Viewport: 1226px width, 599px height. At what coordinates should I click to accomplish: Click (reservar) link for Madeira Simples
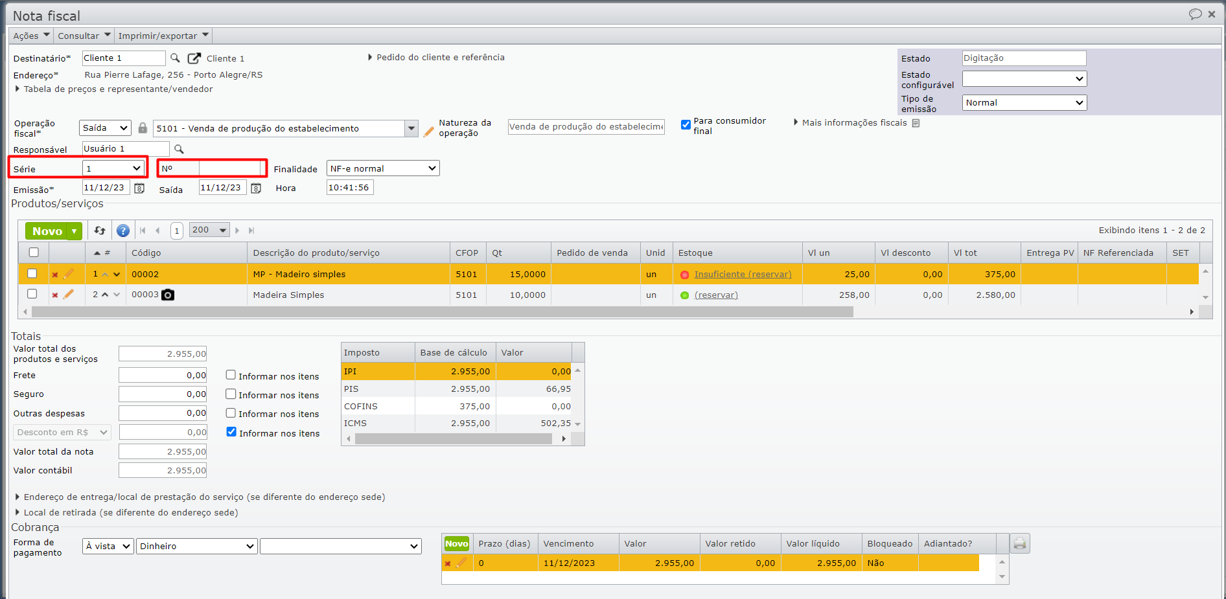(716, 295)
